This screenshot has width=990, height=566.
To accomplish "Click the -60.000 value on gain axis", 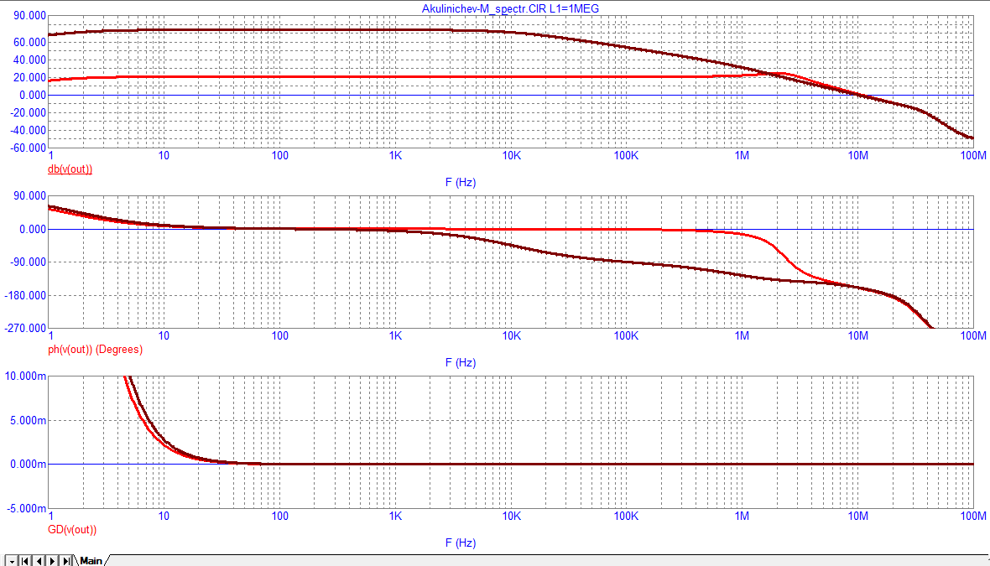I will pyautogui.click(x=28, y=148).
